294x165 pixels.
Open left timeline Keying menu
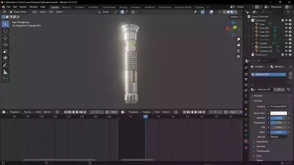click(29, 112)
